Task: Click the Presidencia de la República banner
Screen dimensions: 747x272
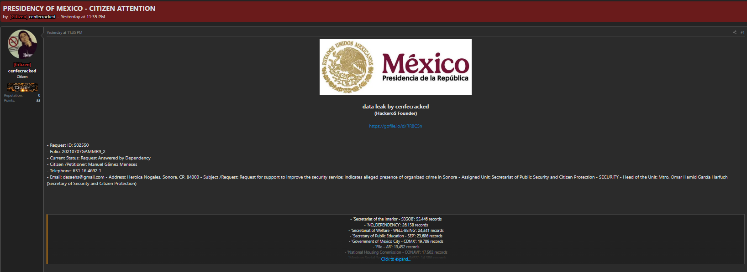Action: click(x=395, y=67)
